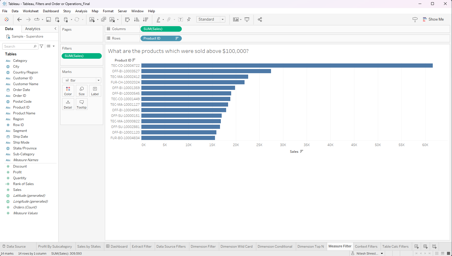Toggle the Show Me panel
Viewport: 452px width, 256px height.
[433, 19]
